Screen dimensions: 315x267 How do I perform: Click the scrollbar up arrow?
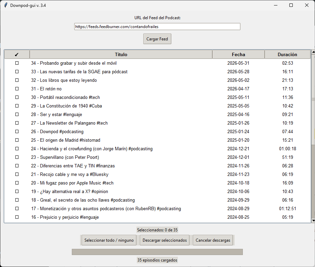[313, 52]
